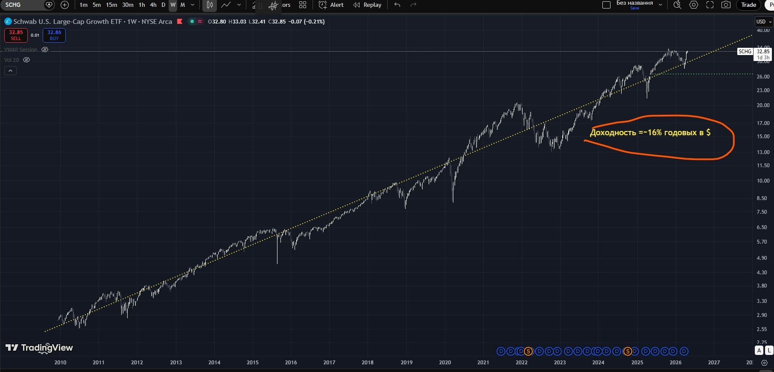Click the pink delayed-data wave indicator
This screenshot has width=774, height=372.
tap(200, 21)
